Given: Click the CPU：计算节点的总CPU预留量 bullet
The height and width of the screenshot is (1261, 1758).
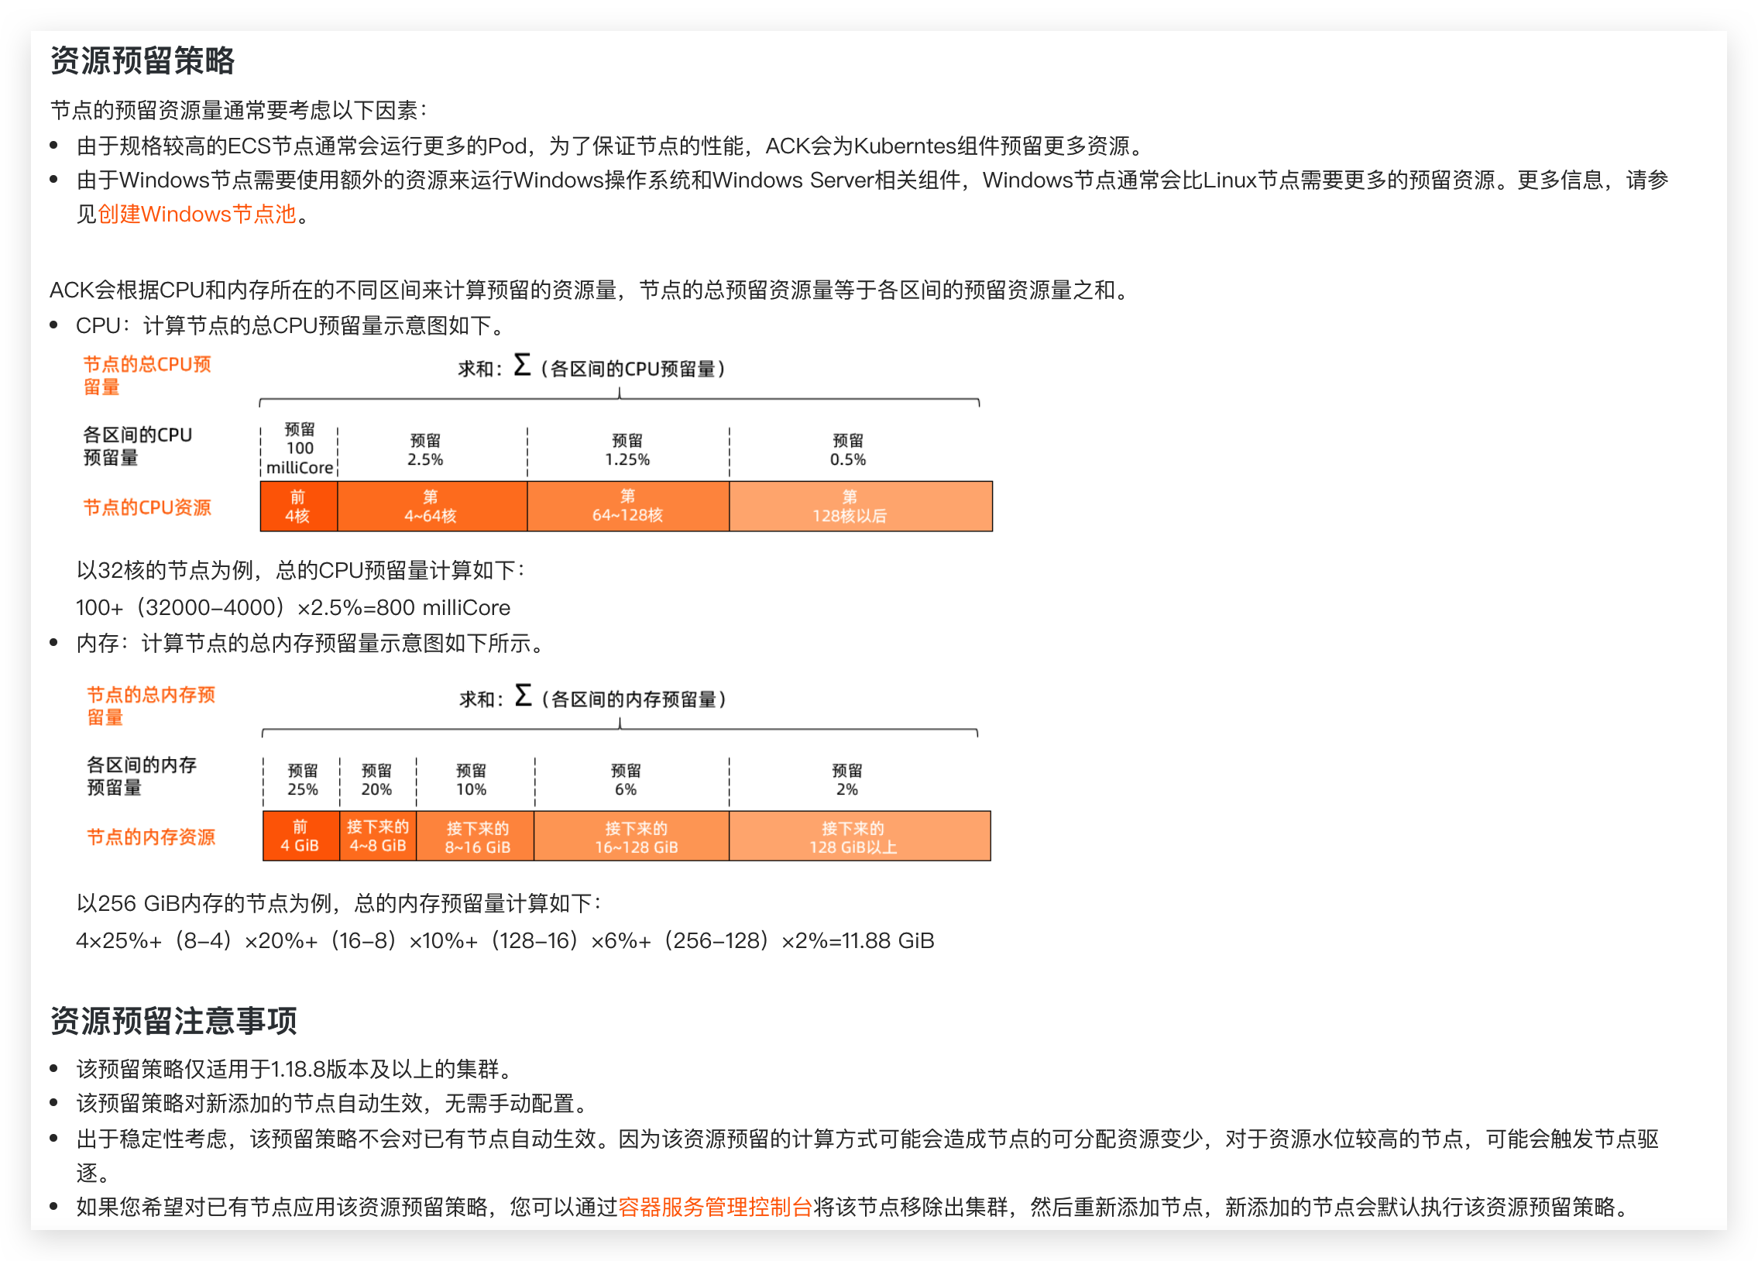Looking at the screenshot, I should click(x=293, y=325).
